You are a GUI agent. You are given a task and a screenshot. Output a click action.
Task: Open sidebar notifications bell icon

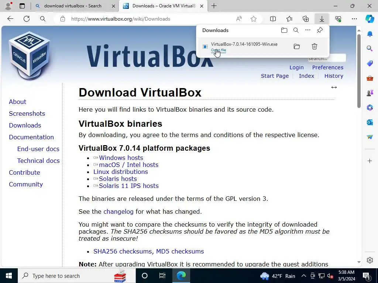(x=370, y=34)
